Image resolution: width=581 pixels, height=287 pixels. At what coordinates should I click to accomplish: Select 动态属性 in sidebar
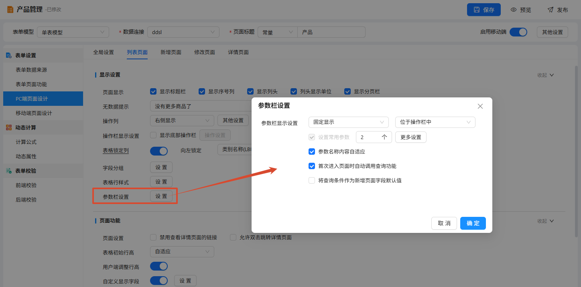tap(43, 156)
